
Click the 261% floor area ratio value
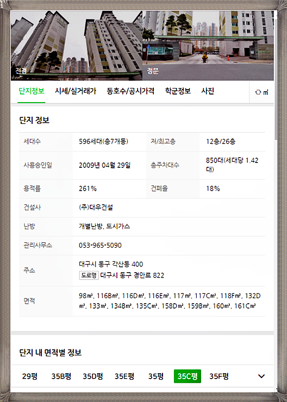(x=88, y=189)
